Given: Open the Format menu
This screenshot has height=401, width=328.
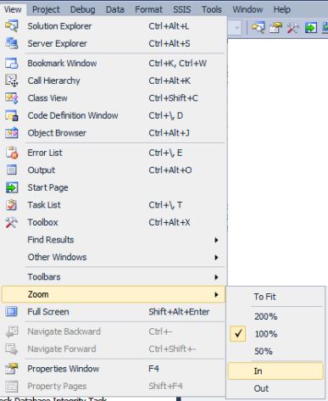Looking at the screenshot, I should click(x=148, y=9).
